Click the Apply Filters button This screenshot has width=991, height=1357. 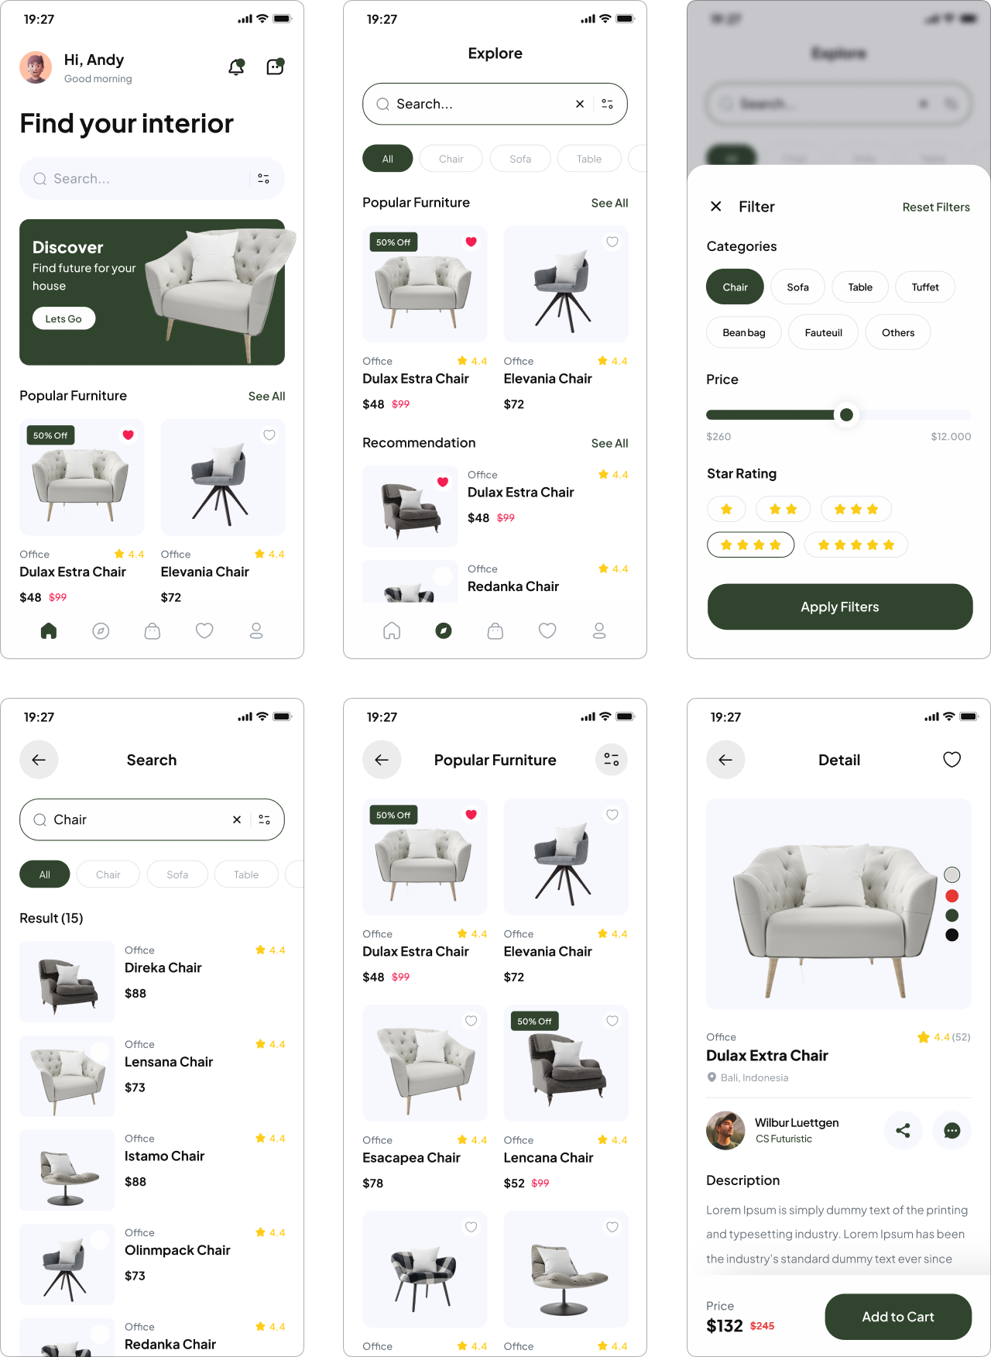pyautogui.click(x=840, y=606)
